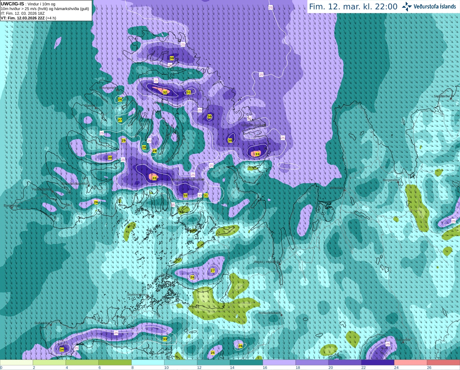This screenshot has width=460, height=370.
Task: Click the 'Fim. 12. mar. kl. 22:00' title
Action: pyautogui.click(x=353, y=6)
